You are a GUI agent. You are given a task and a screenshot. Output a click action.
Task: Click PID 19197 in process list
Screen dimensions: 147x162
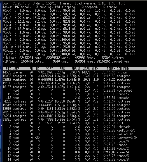click(x=7, y=87)
